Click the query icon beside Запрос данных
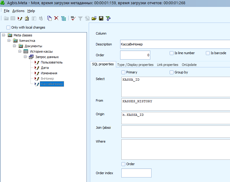 (31, 57)
